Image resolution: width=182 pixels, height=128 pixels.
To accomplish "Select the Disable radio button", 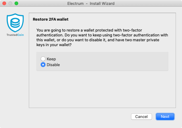I will point(43,65).
